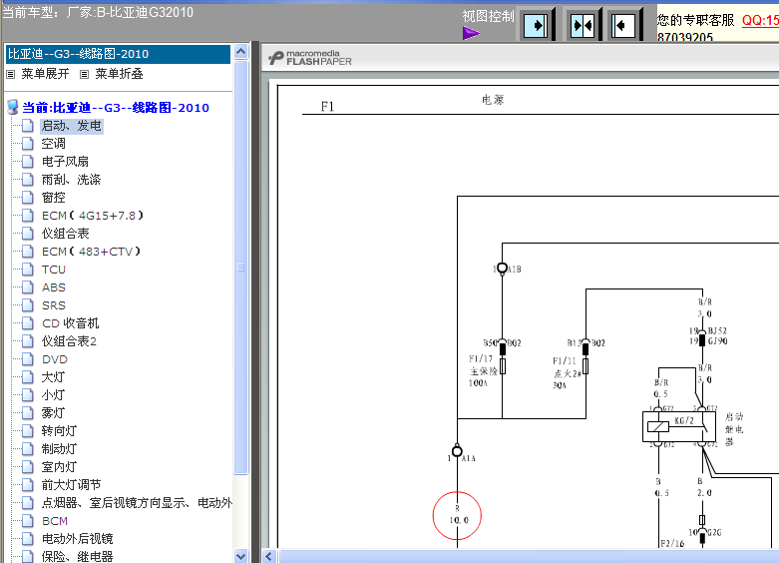This screenshot has width=779, height=563.
Task: Click the 当前车型 vehicle model text
Action: point(98,12)
